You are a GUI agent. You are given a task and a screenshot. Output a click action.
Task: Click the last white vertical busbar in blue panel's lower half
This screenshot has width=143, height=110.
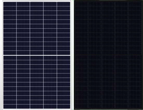tap(57, 82)
